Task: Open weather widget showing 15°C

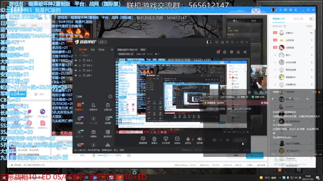Action: [268, 177]
